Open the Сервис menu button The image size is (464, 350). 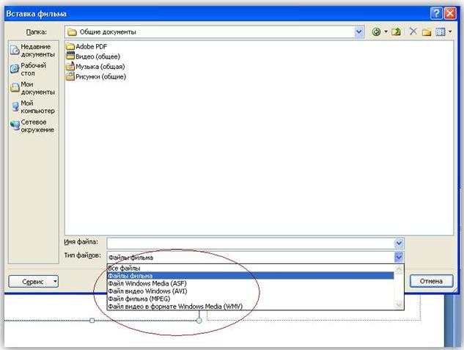tap(34, 281)
